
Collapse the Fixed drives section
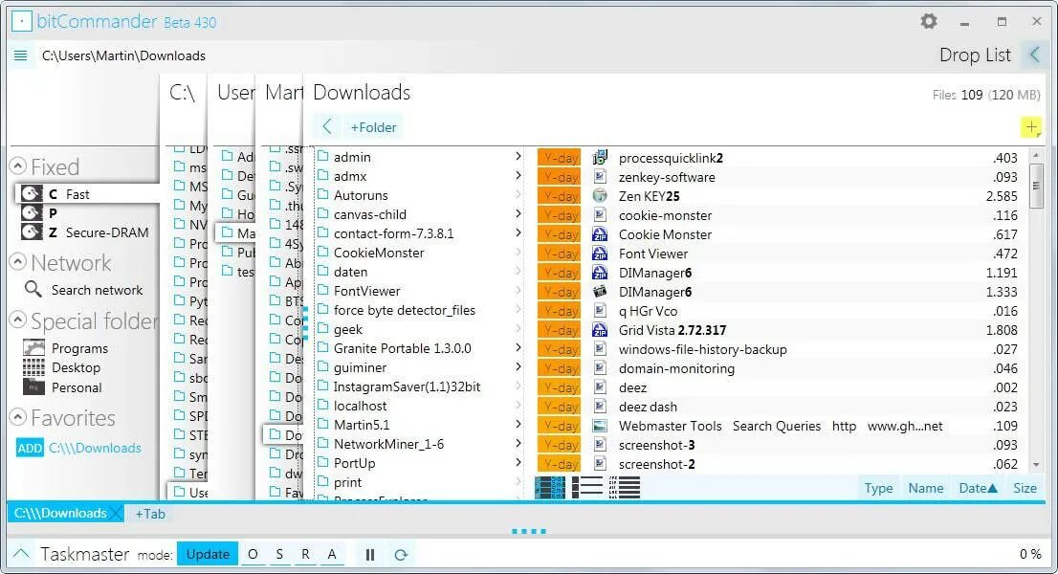18,166
